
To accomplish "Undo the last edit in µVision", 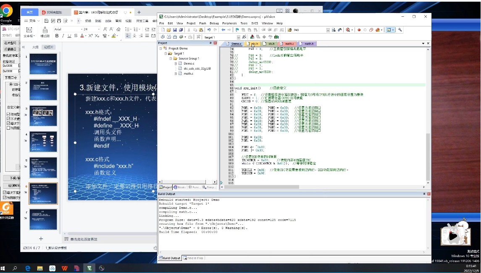I will coord(209,30).
